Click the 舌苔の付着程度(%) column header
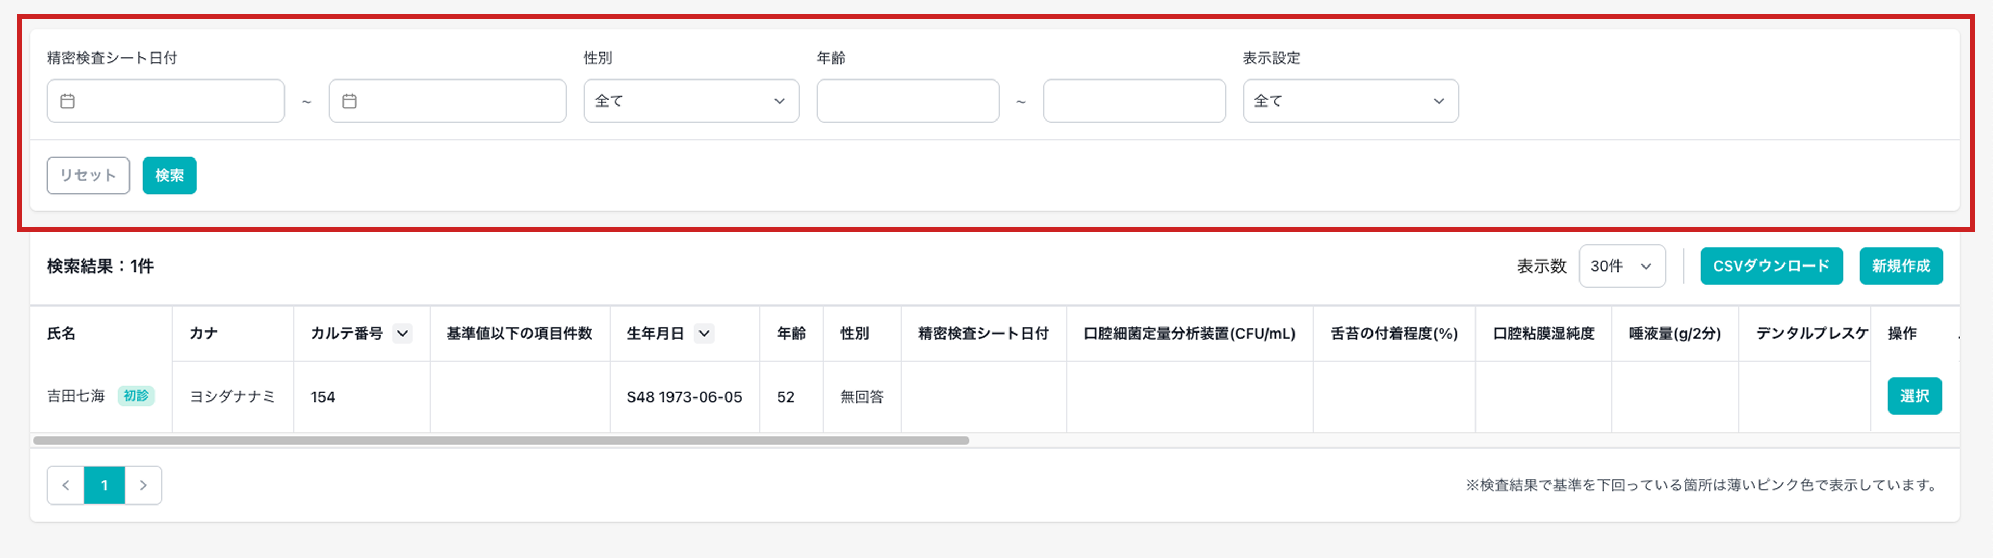The width and height of the screenshot is (1993, 558). (x=1393, y=334)
